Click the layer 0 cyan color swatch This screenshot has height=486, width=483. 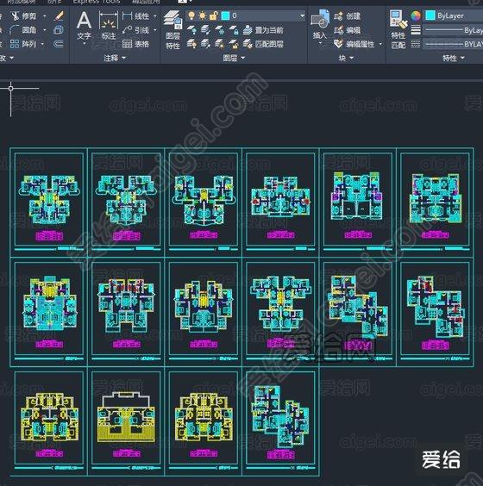tap(225, 16)
